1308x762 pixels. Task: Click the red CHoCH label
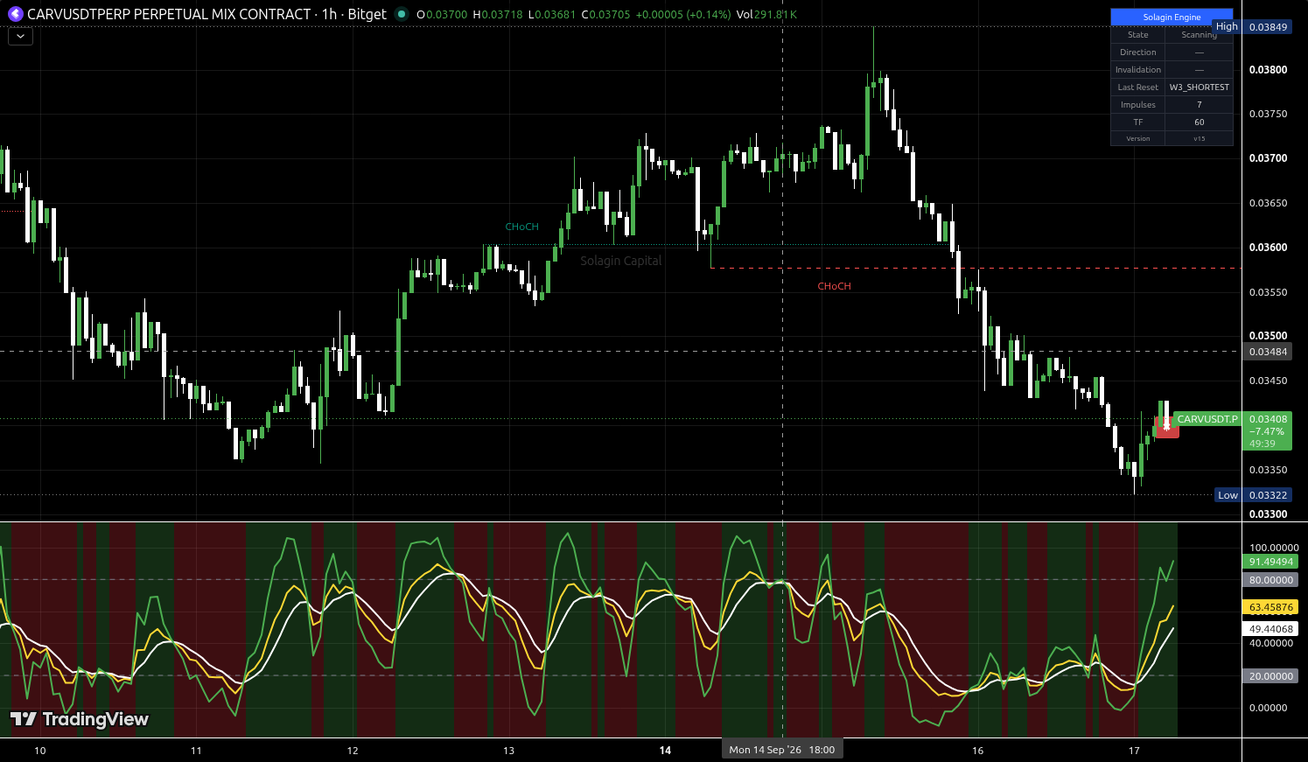(x=834, y=286)
